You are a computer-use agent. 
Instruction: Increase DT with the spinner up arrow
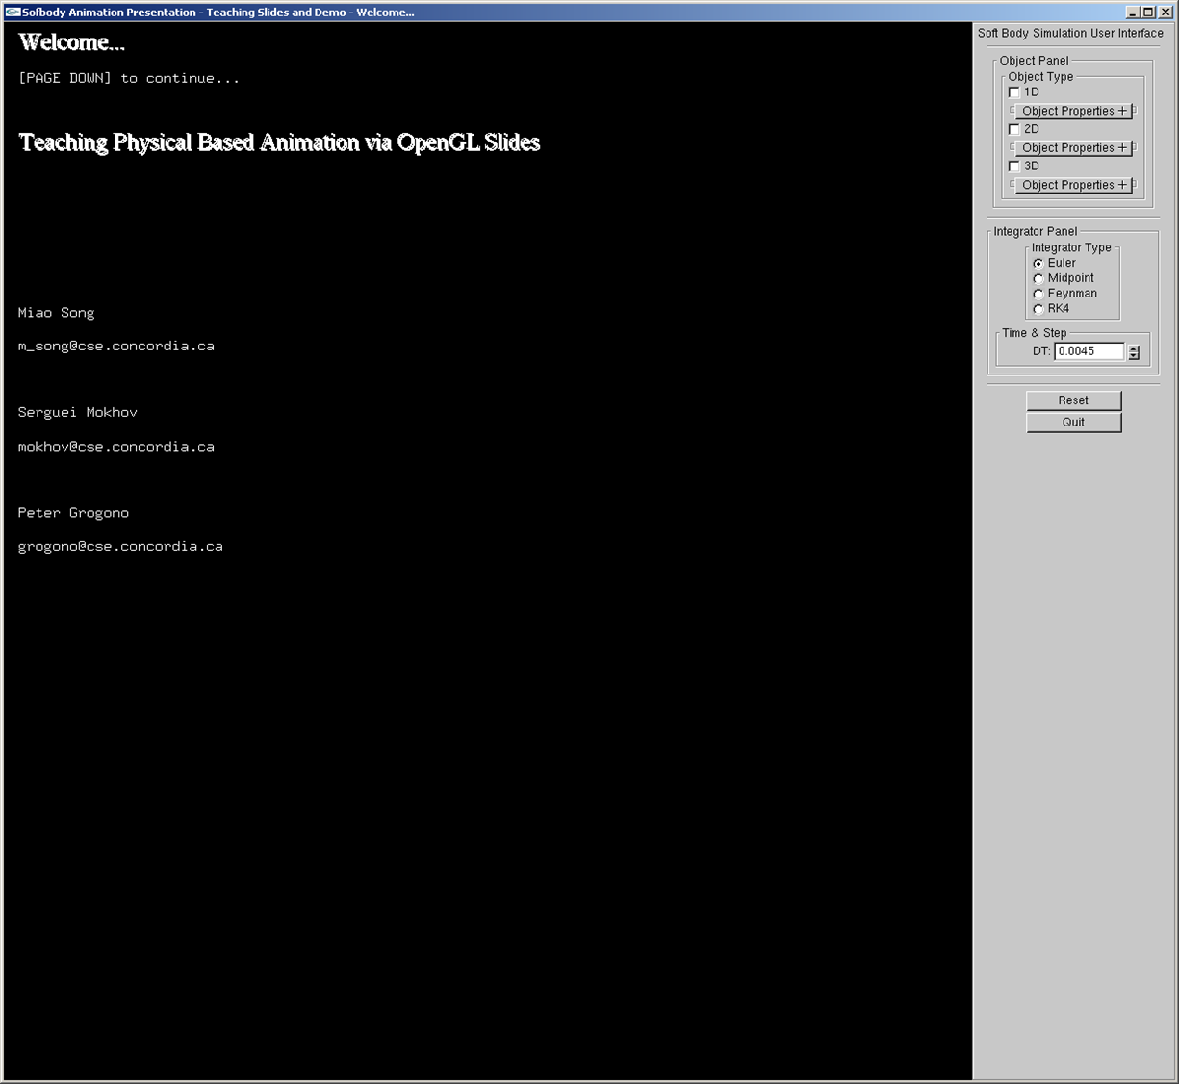pyautogui.click(x=1134, y=348)
